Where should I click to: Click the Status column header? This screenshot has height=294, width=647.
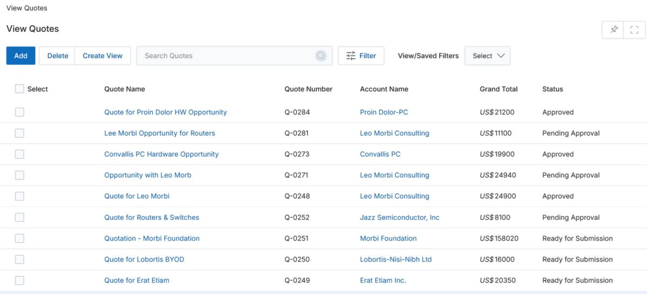(552, 89)
